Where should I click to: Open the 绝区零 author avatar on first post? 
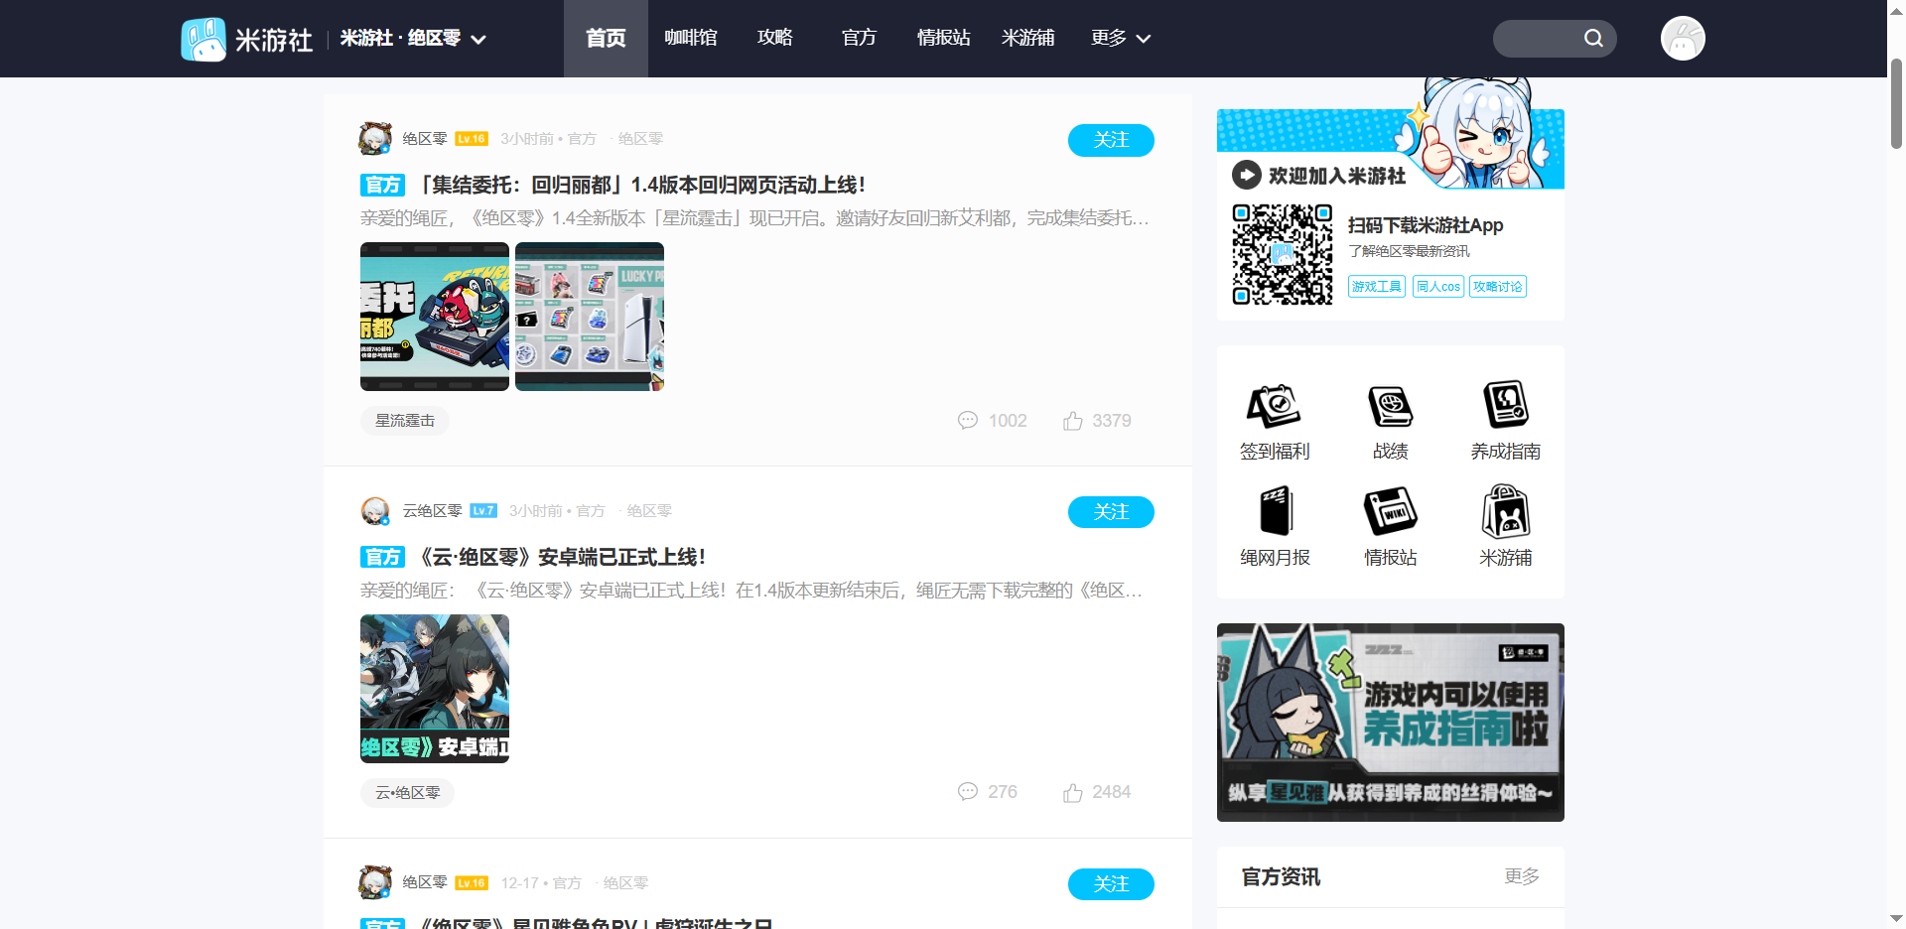click(375, 139)
